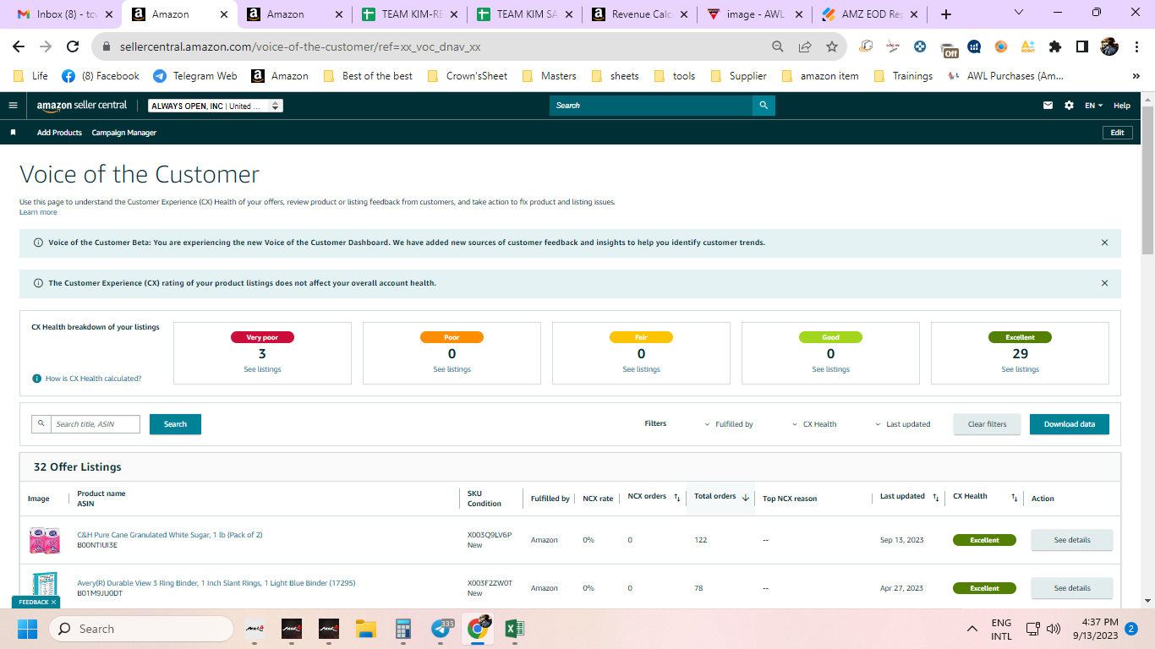Image resolution: width=1155 pixels, height=649 pixels.
Task: Dismiss the Voice of the Customer Beta notice
Action: coord(1104,243)
